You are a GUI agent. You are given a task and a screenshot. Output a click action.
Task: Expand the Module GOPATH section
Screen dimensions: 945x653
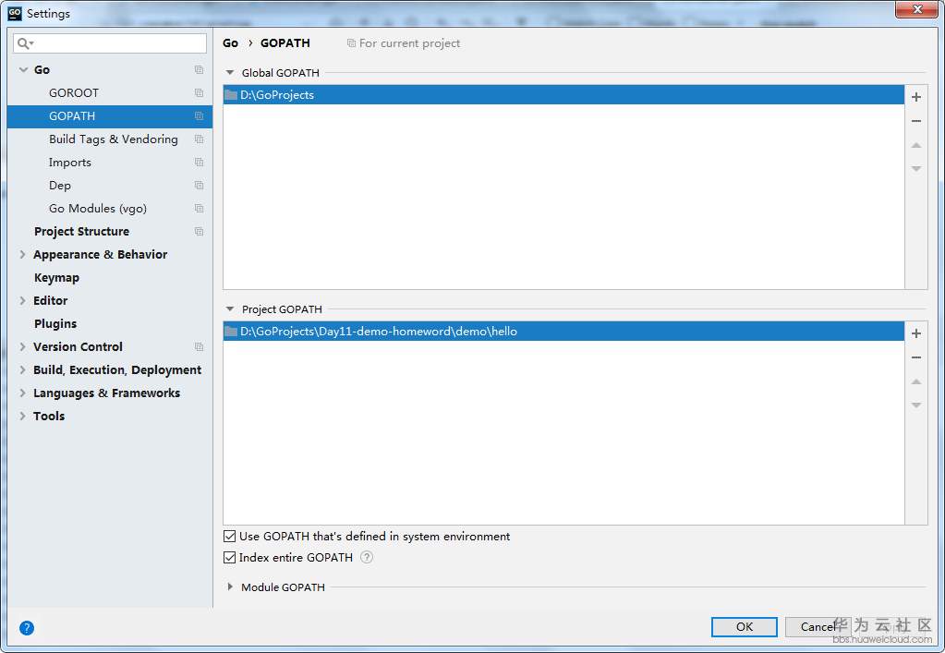(x=230, y=586)
